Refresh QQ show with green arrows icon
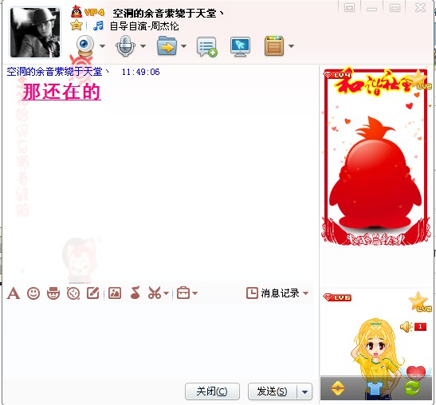The height and width of the screenshot is (405, 436). [x=413, y=388]
